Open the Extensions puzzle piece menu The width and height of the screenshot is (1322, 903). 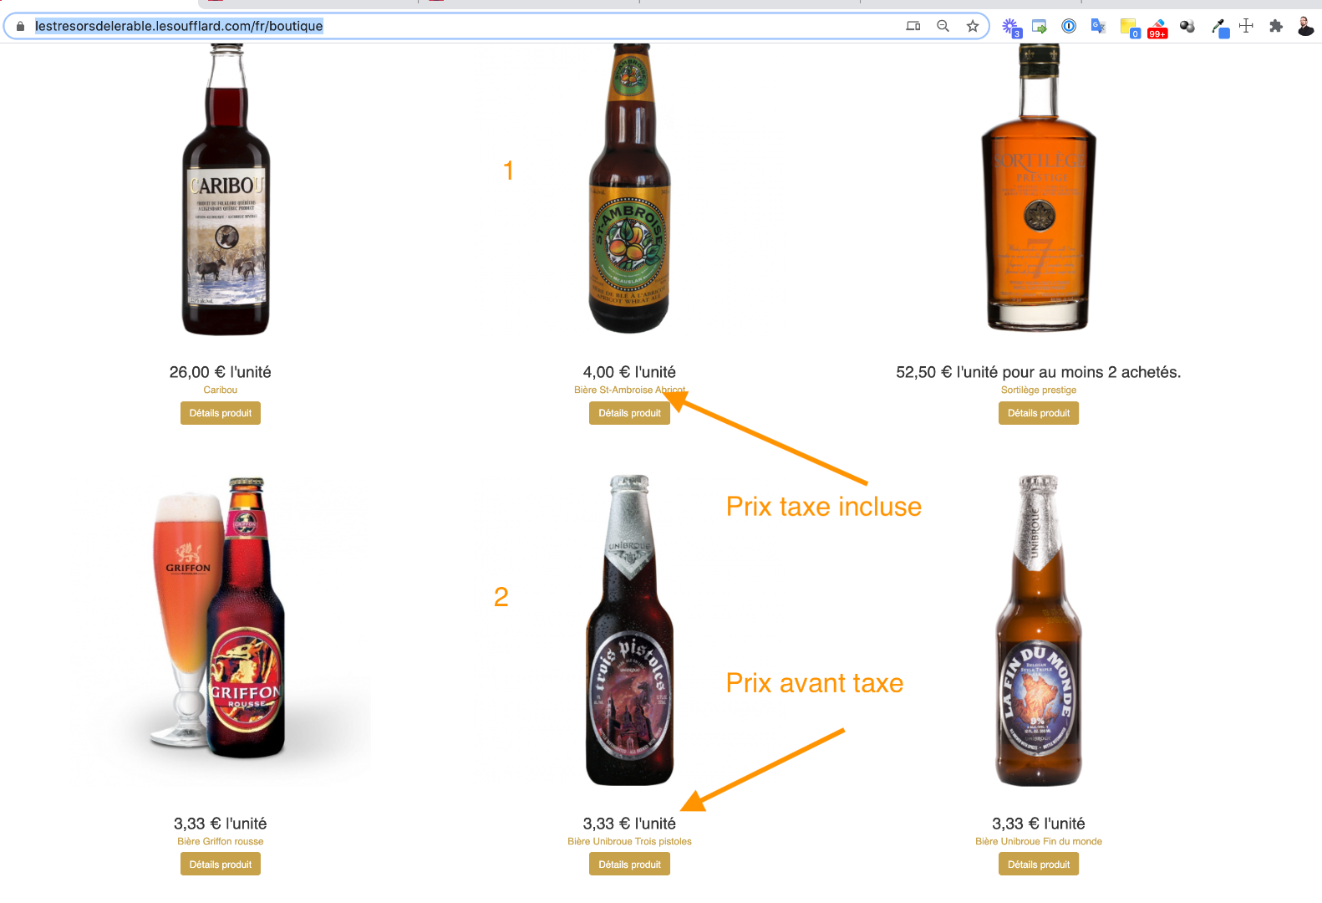pyautogui.click(x=1276, y=26)
